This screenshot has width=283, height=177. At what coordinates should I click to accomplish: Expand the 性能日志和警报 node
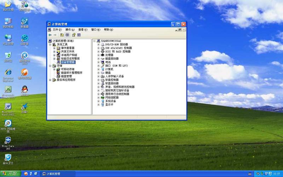[54, 58]
